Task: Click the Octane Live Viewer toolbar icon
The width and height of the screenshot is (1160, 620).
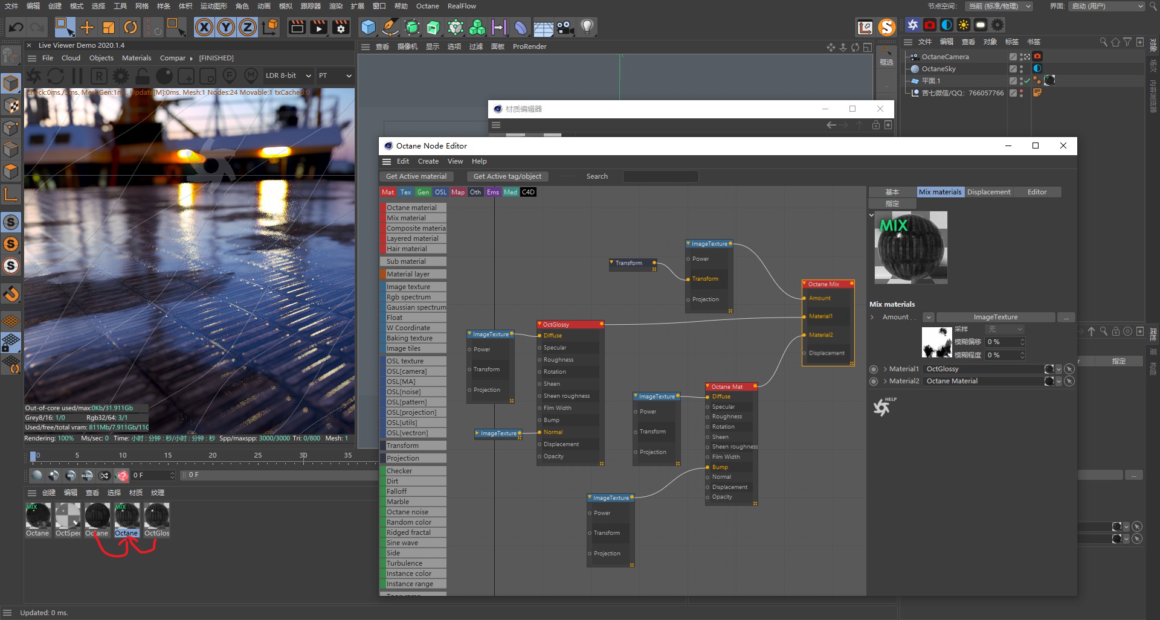Action: [913, 25]
